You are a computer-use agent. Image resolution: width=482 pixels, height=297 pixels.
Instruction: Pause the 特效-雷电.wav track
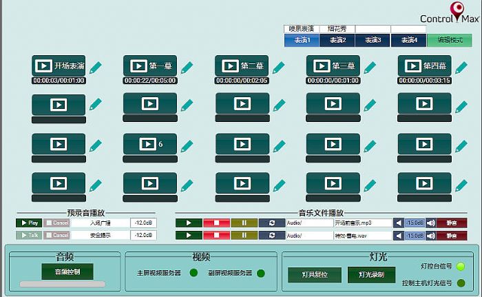coord(244,236)
